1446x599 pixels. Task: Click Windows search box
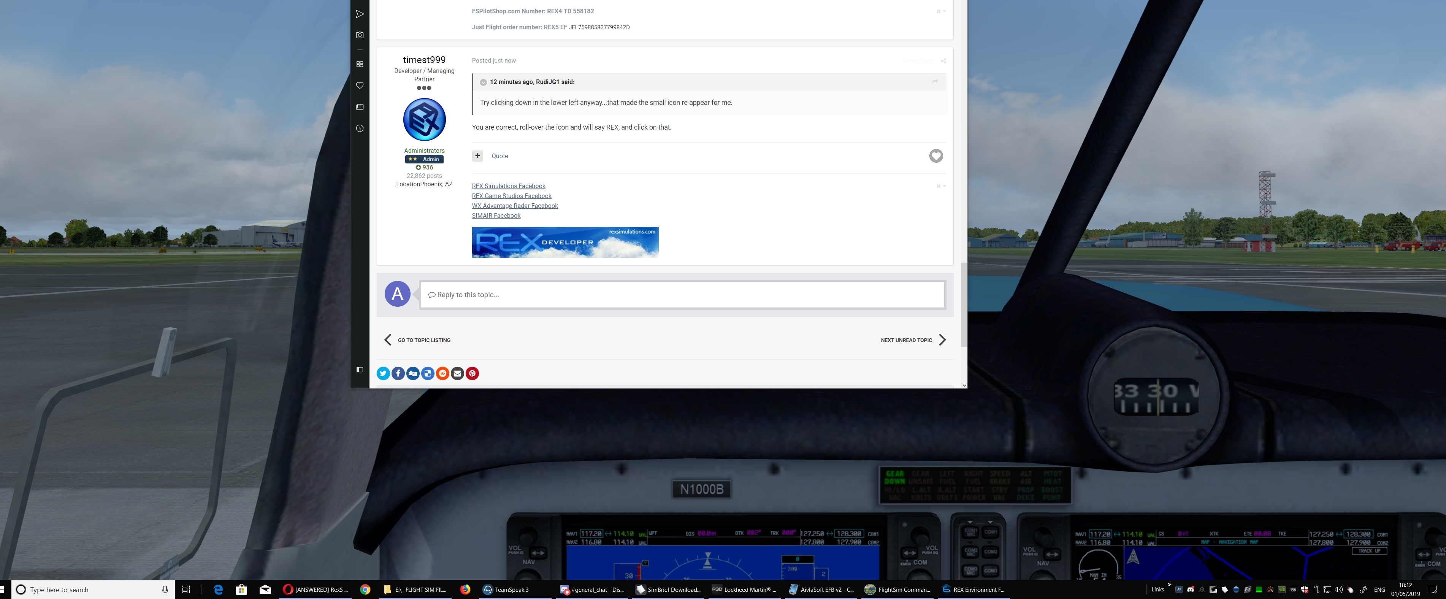(x=93, y=589)
